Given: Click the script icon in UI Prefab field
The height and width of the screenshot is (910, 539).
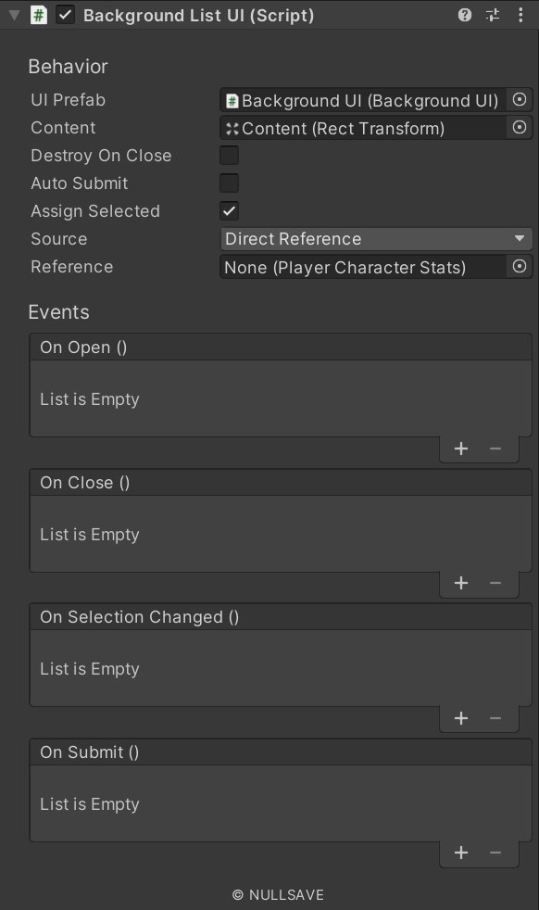Looking at the screenshot, I should (232, 101).
